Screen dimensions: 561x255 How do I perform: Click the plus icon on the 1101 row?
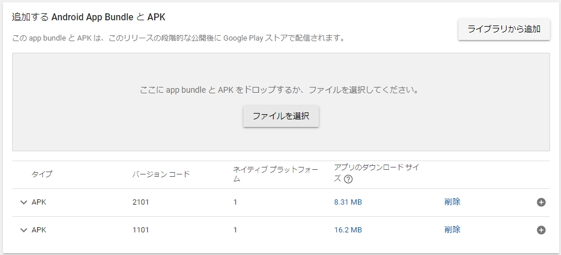tap(541, 230)
